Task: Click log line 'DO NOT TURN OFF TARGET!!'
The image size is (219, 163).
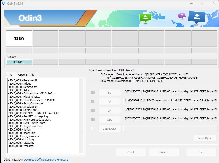Action: click(x=34, y=113)
